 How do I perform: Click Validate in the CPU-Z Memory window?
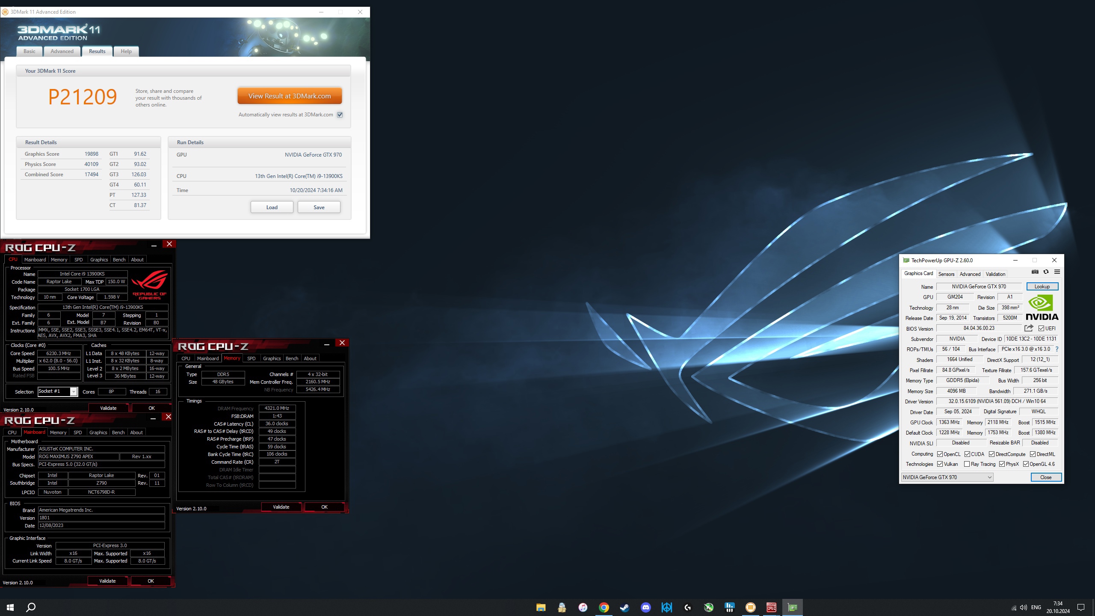[x=281, y=507]
